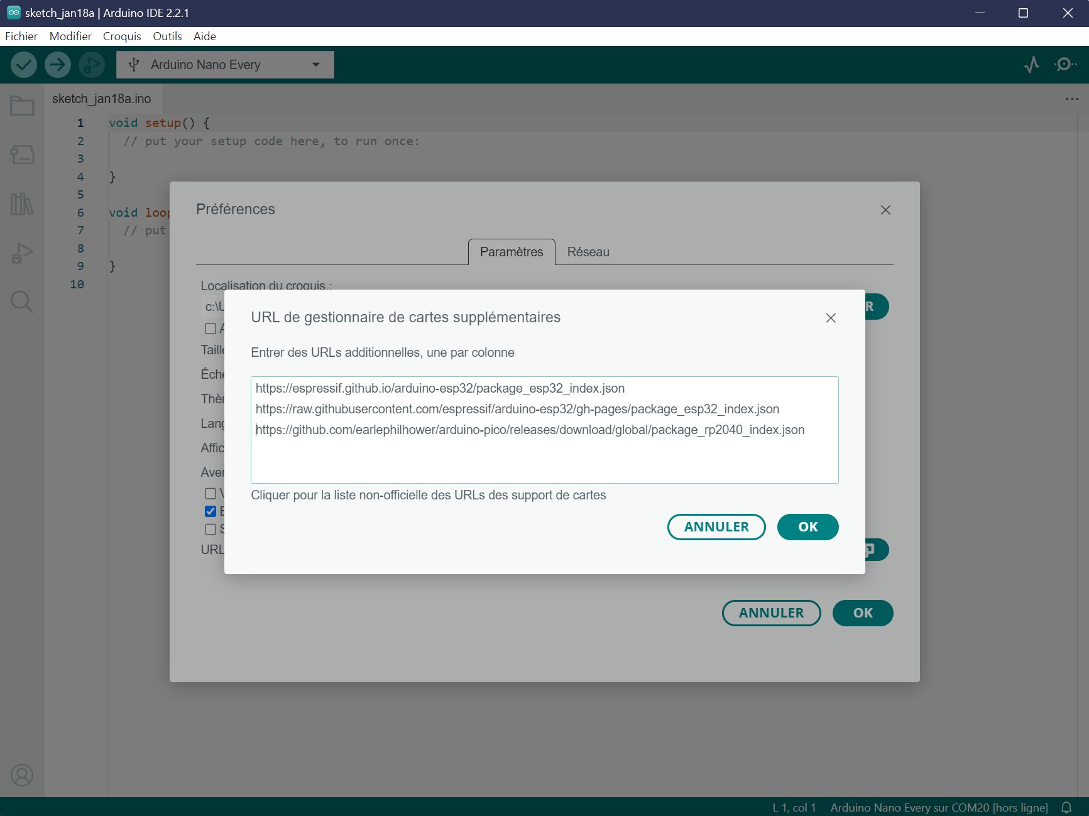
Task: Open the Boards Manager sidebar icon
Action: (x=22, y=155)
